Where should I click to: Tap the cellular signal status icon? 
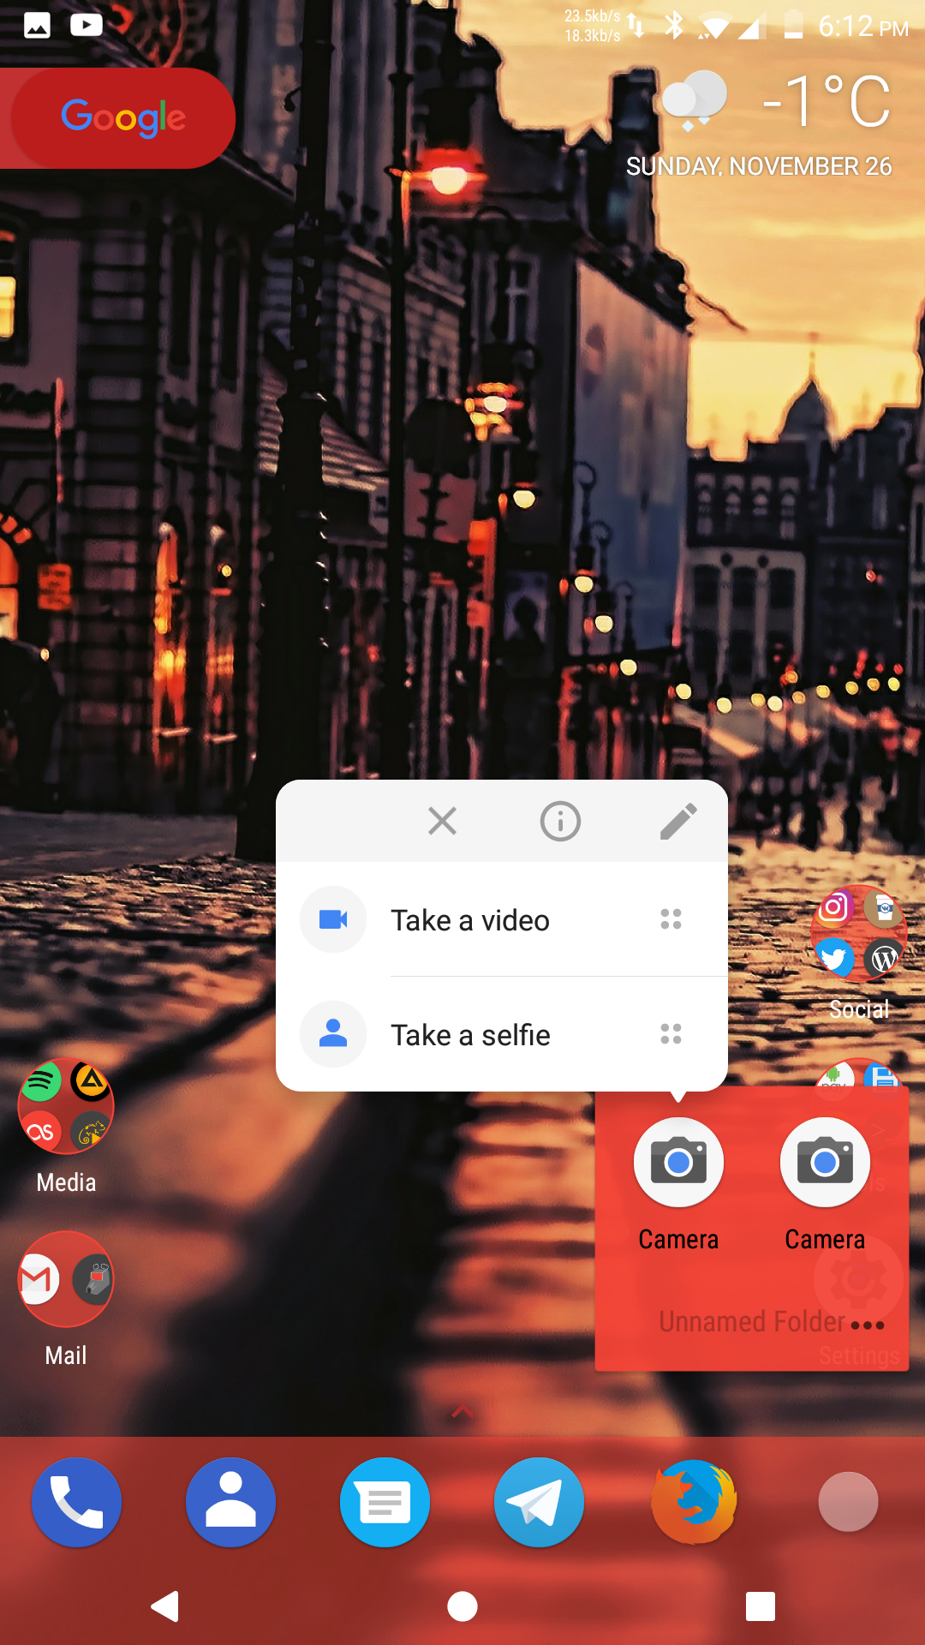tap(752, 27)
